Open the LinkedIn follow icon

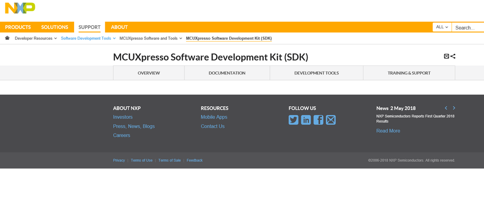(306, 120)
